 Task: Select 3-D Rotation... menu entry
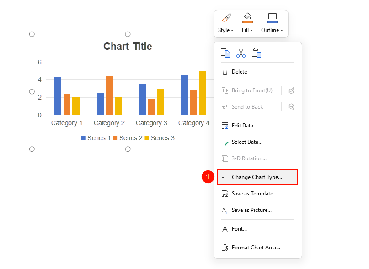click(258, 158)
